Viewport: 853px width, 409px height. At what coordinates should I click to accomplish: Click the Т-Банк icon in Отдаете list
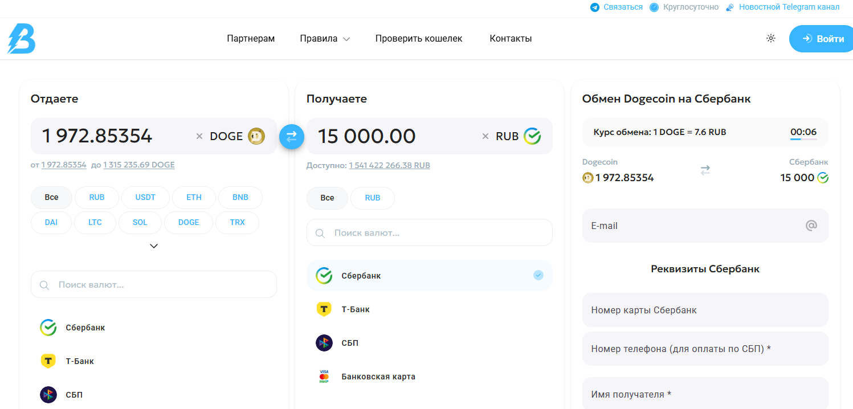(x=48, y=361)
